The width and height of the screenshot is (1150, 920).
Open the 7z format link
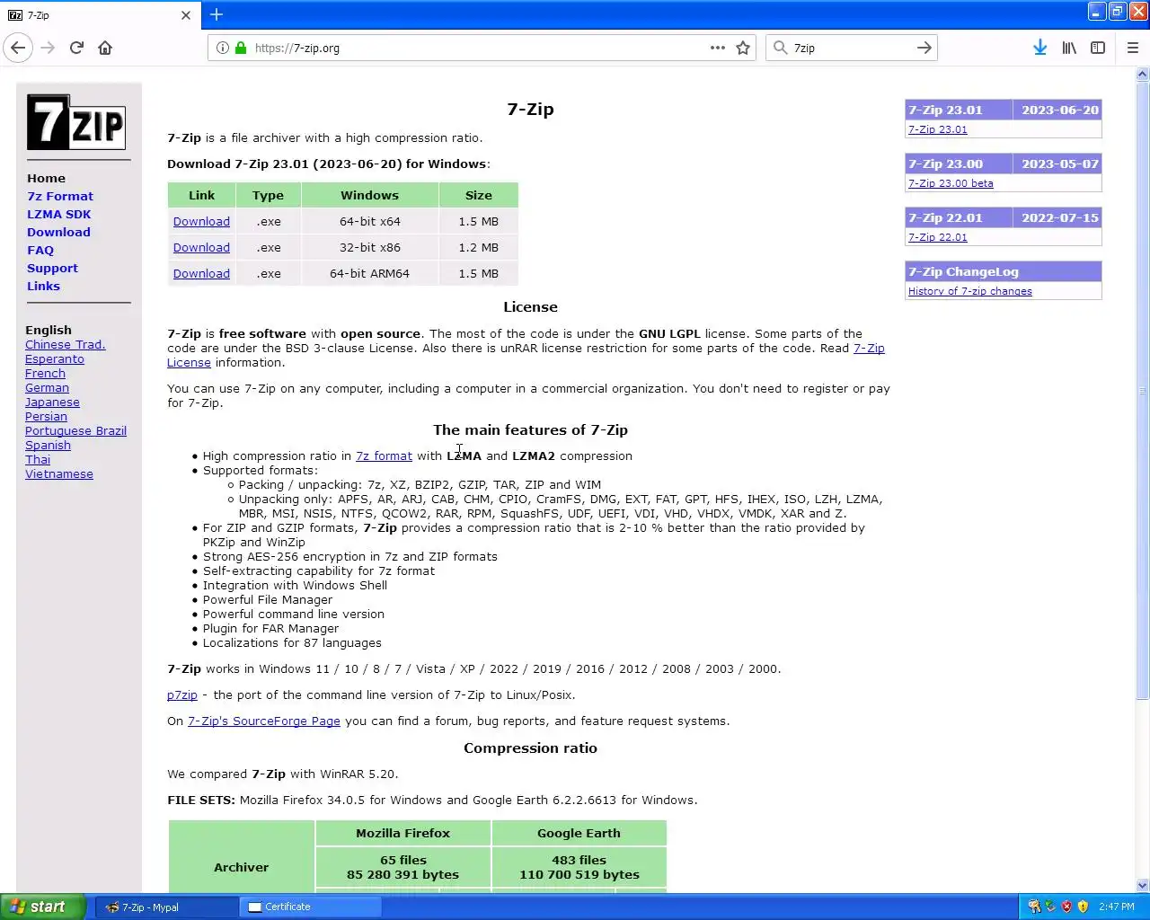[x=384, y=456]
